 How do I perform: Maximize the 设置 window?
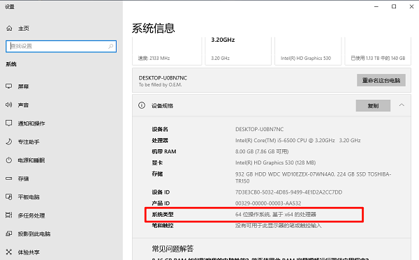(x=394, y=6)
